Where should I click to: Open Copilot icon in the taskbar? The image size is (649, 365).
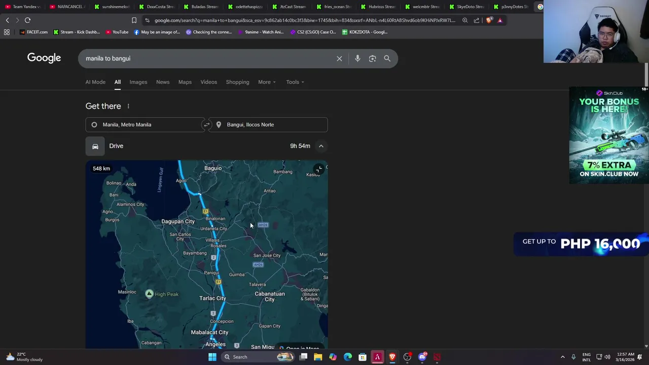tap(333, 357)
